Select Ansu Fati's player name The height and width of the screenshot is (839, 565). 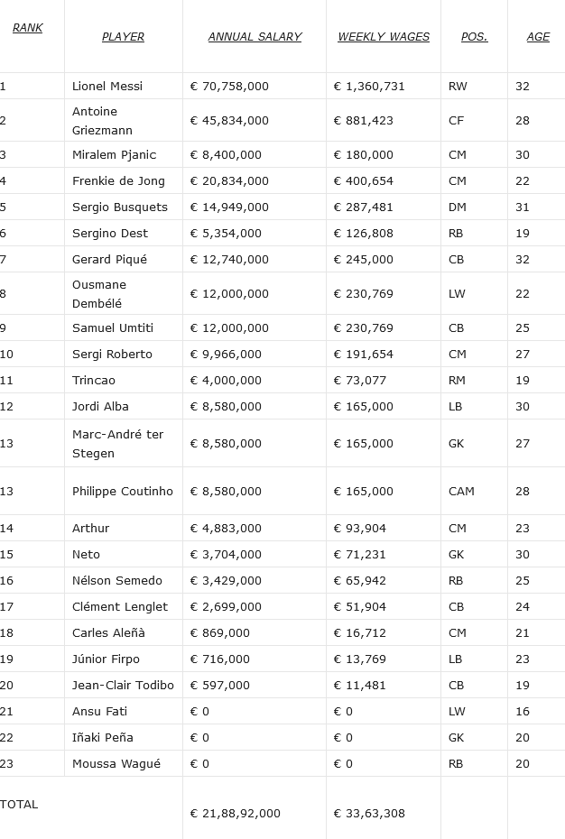pyautogui.click(x=99, y=712)
